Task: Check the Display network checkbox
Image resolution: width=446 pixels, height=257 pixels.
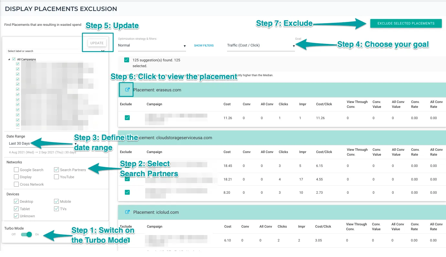Action: [x=16, y=177]
